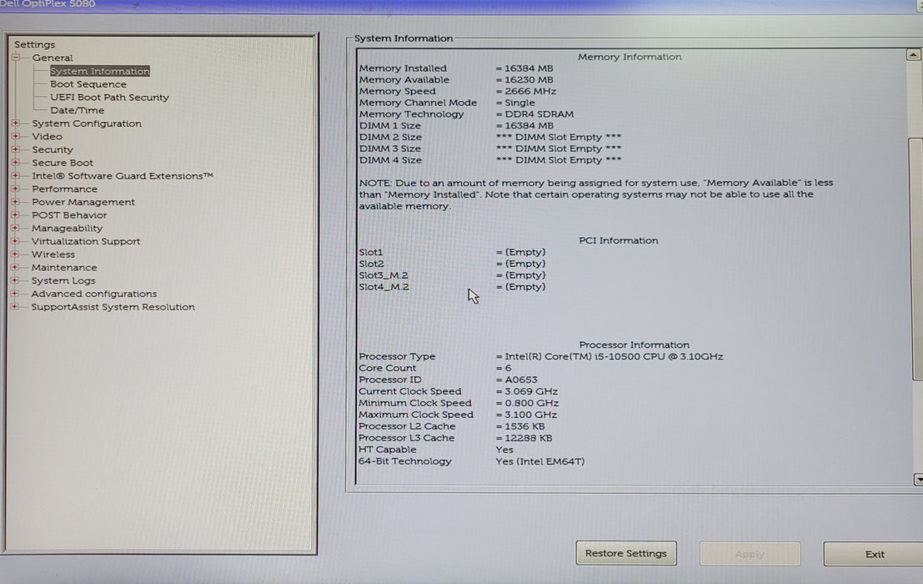Expand the Manageability node
This screenshot has height=584, width=923.
tap(16, 228)
